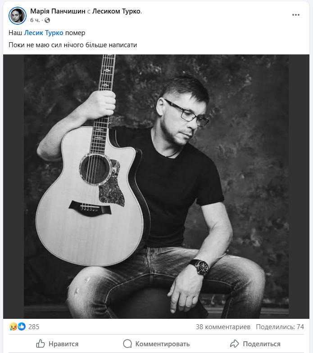This screenshot has height=353, width=313.
Task: Click the thumbs-up icon beside Нравится
Action: point(41,344)
